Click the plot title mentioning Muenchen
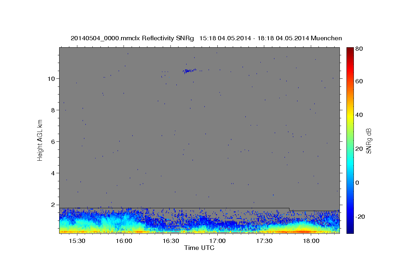The height and width of the screenshot is (280, 420). (206, 38)
